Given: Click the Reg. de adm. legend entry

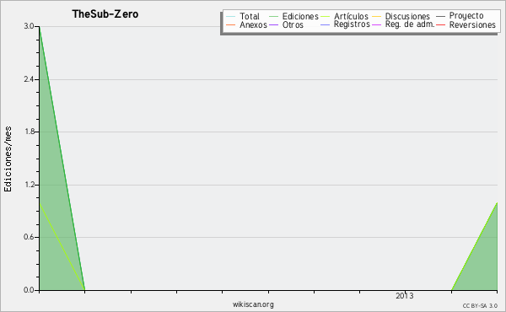Looking at the screenshot, I should pyautogui.click(x=410, y=24).
